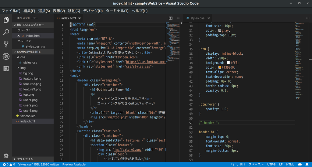Collapse the SAMPLEWEBSITE folder section
The height and width of the screenshot is (167, 312).
[15, 52]
